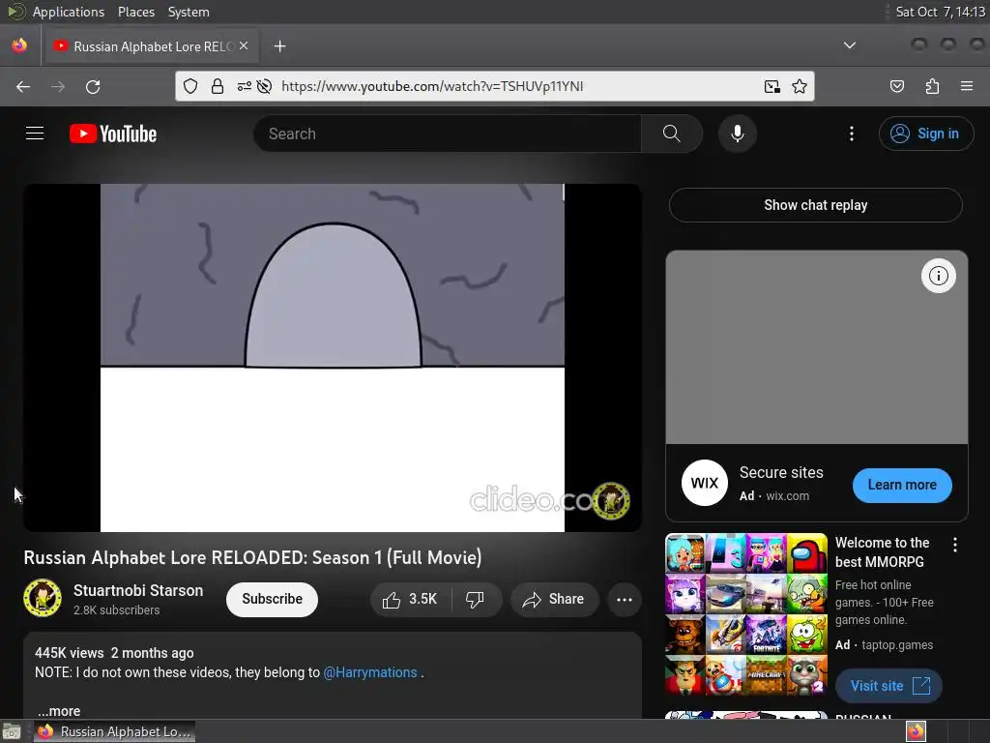Open tracking protection shield icon
990x743 pixels.
click(190, 86)
